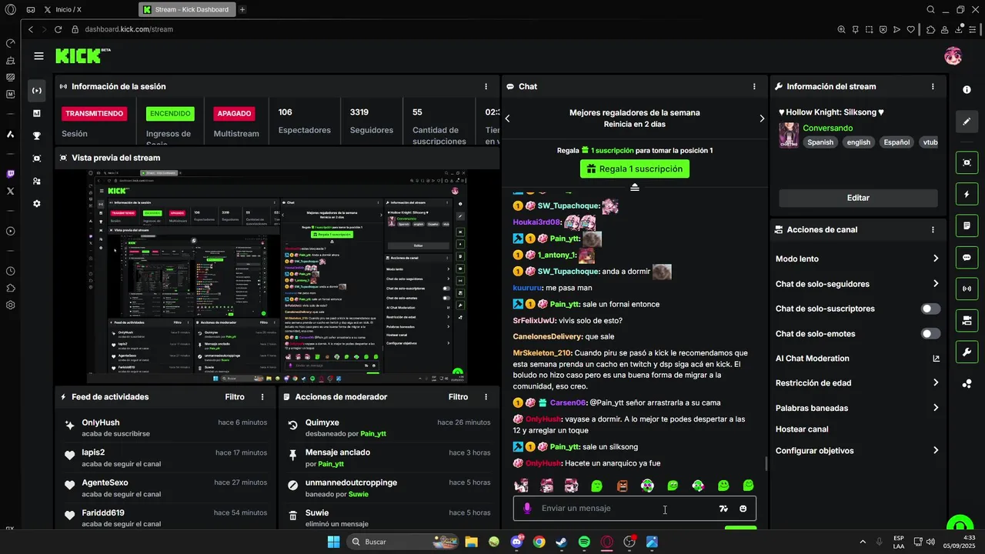985x554 pixels.
Task: Reload the page in browser toolbar
Action: (x=58, y=29)
